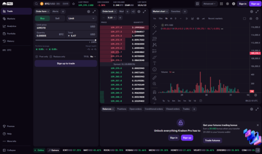The width and height of the screenshot is (262, 154).
Task: Select the ruler measure tool
Action: (x=154, y=77)
